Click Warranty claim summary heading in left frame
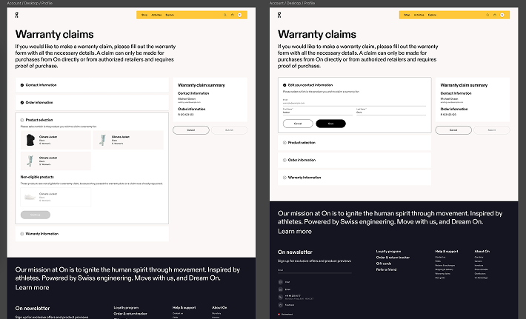This screenshot has width=526, height=319. pos(202,85)
